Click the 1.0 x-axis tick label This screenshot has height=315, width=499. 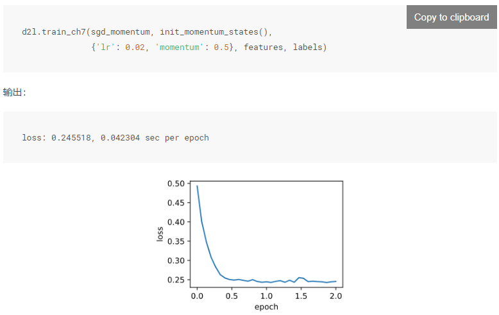coord(266,296)
